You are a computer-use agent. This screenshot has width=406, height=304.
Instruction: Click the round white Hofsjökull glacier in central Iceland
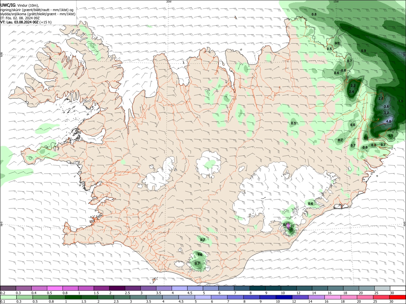(209, 164)
